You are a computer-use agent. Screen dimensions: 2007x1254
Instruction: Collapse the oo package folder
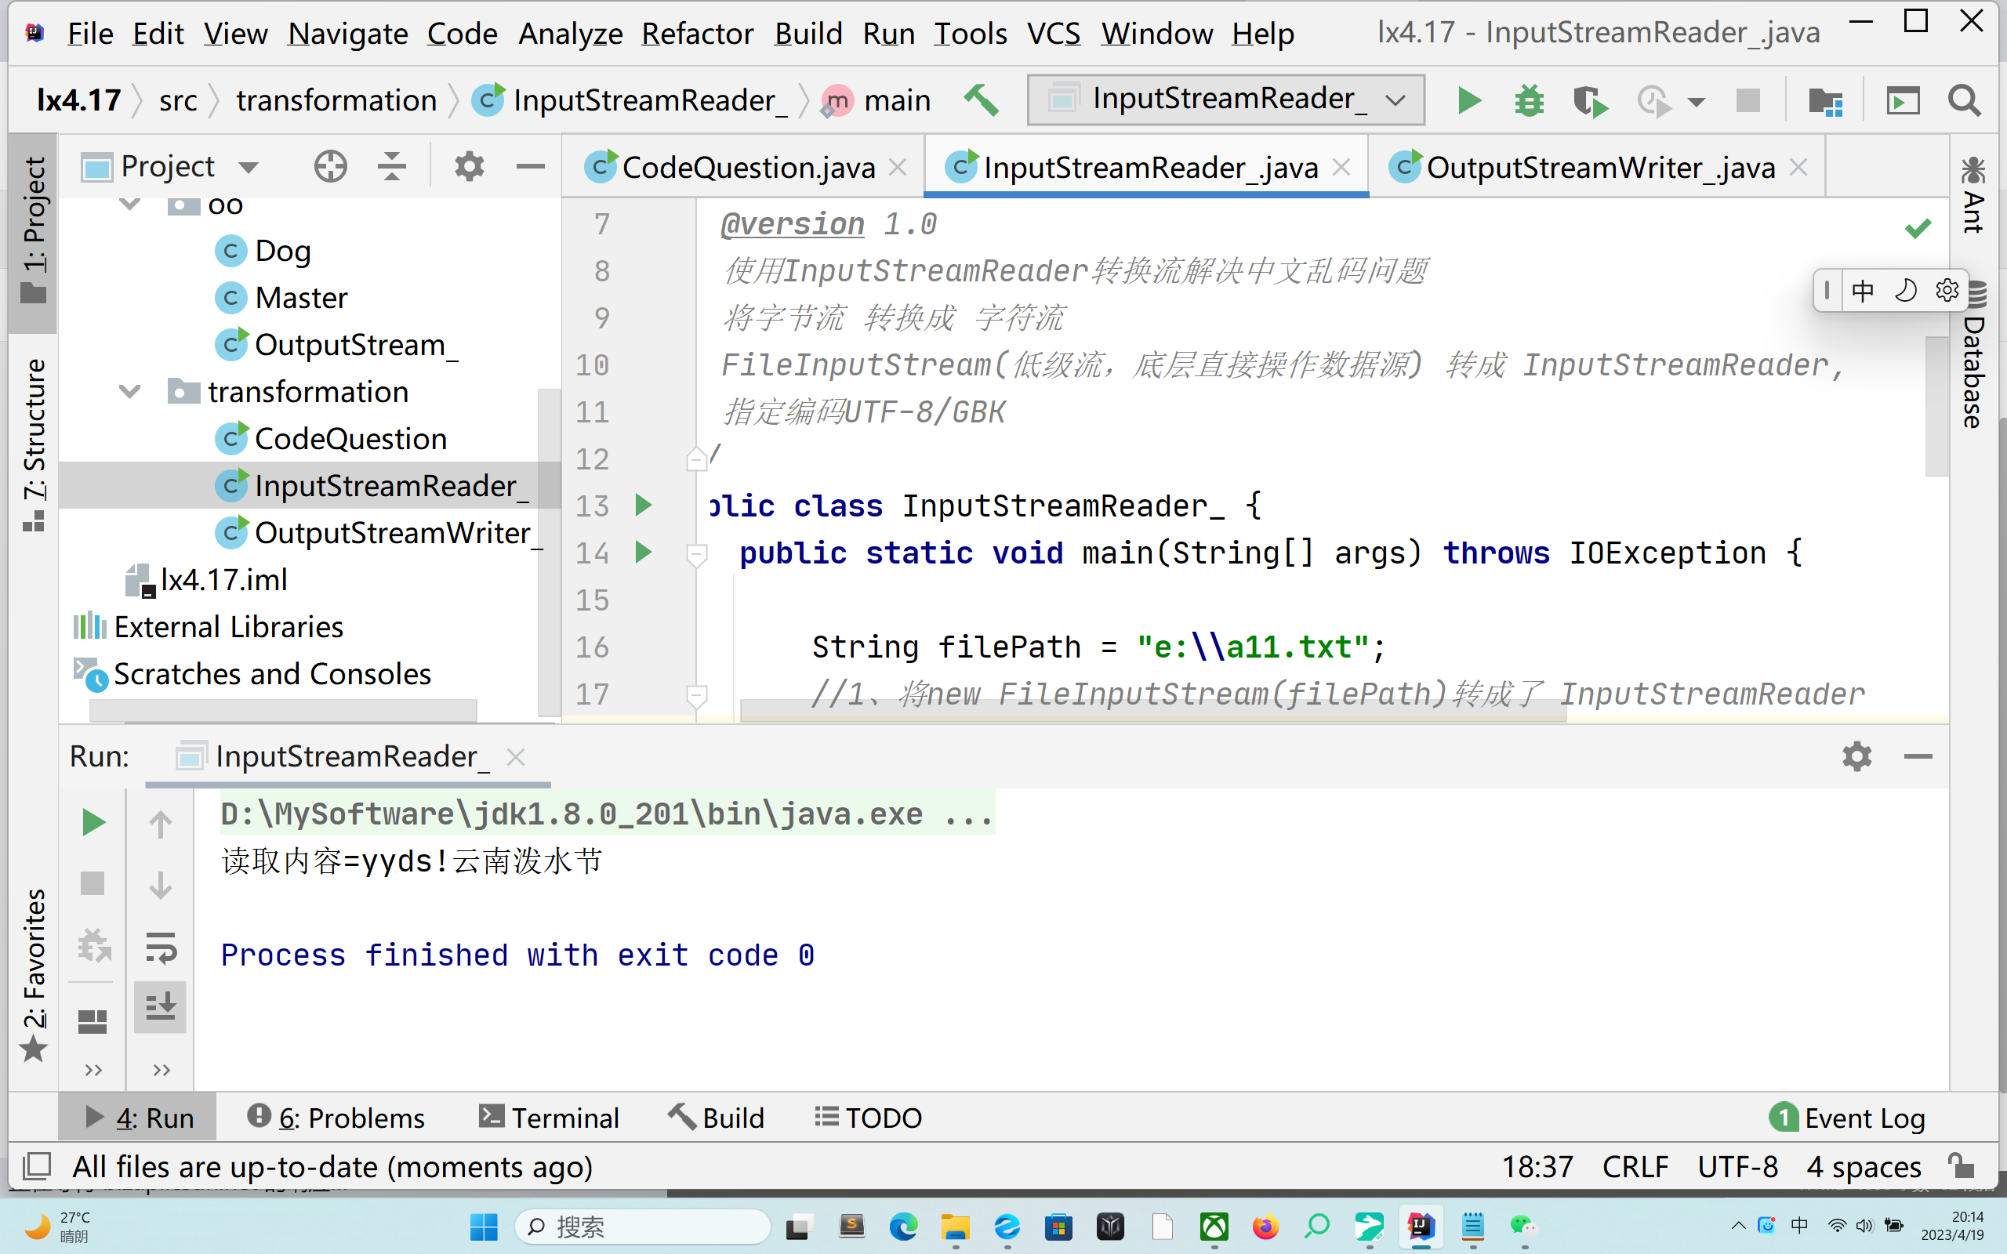pos(129,203)
